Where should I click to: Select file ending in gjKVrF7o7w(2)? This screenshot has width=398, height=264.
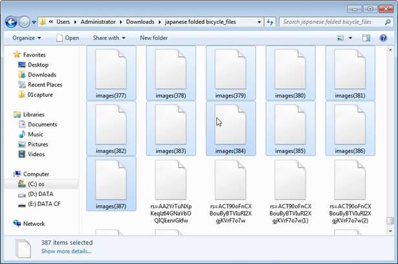click(350, 191)
